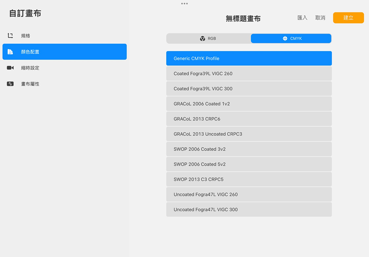
Task: Switch to the CMYK color mode tab
Action: [291, 38]
